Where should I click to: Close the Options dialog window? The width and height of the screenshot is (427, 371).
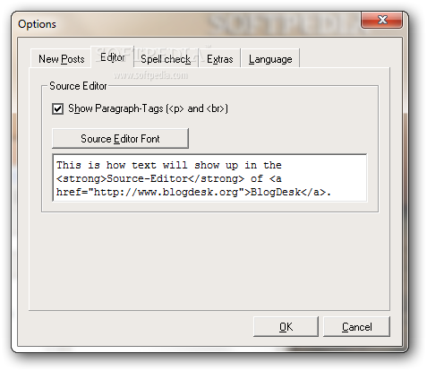click(x=381, y=20)
